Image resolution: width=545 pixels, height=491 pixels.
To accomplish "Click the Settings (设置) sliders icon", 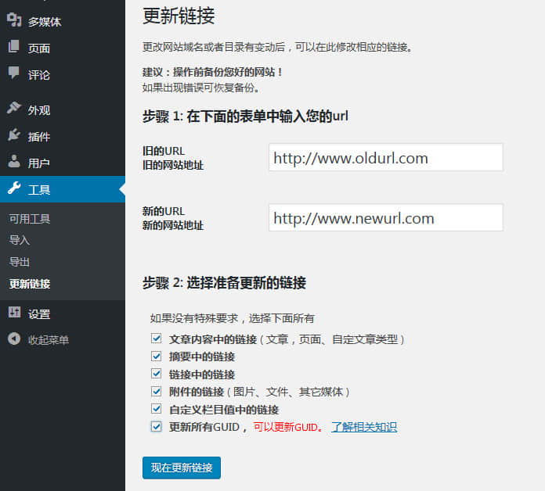I will [x=14, y=312].
